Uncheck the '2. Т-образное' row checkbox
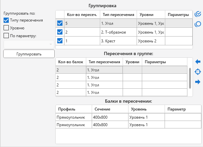 60,32
